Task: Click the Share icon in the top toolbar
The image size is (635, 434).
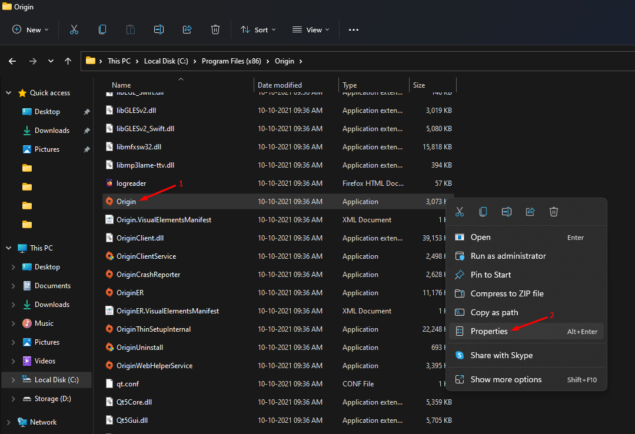Action: point(187,29)
